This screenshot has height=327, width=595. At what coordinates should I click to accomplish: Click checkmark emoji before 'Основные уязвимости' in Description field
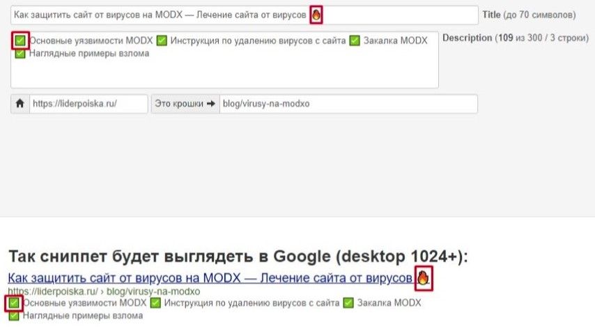20,40
